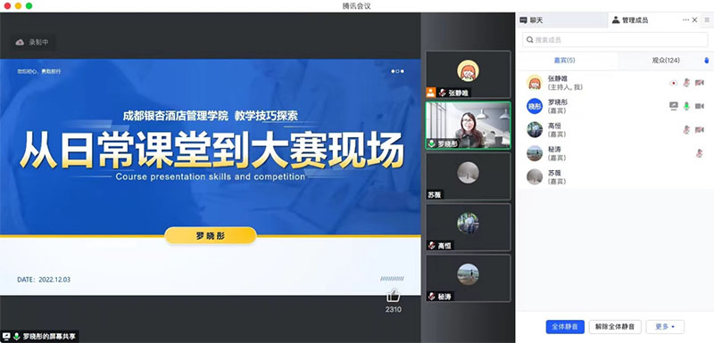Click 罗晓彤's screen share icon in member list

(674, 106)
